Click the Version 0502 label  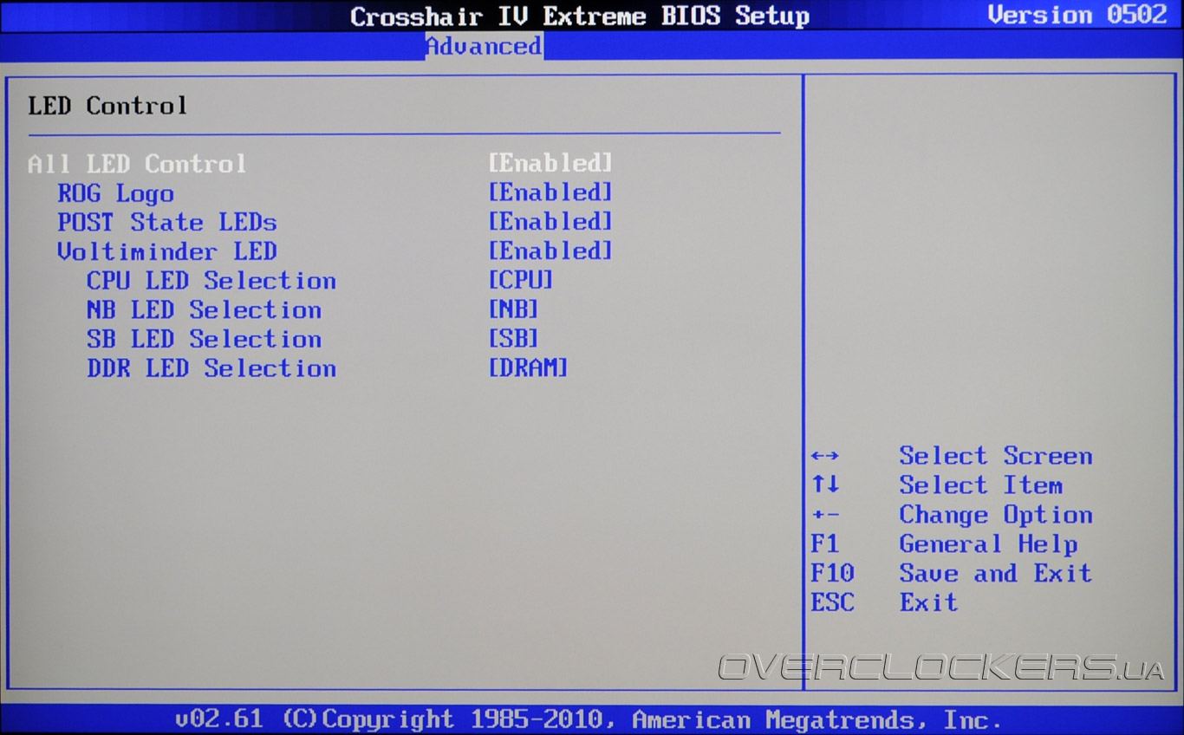click(1077, 16)
